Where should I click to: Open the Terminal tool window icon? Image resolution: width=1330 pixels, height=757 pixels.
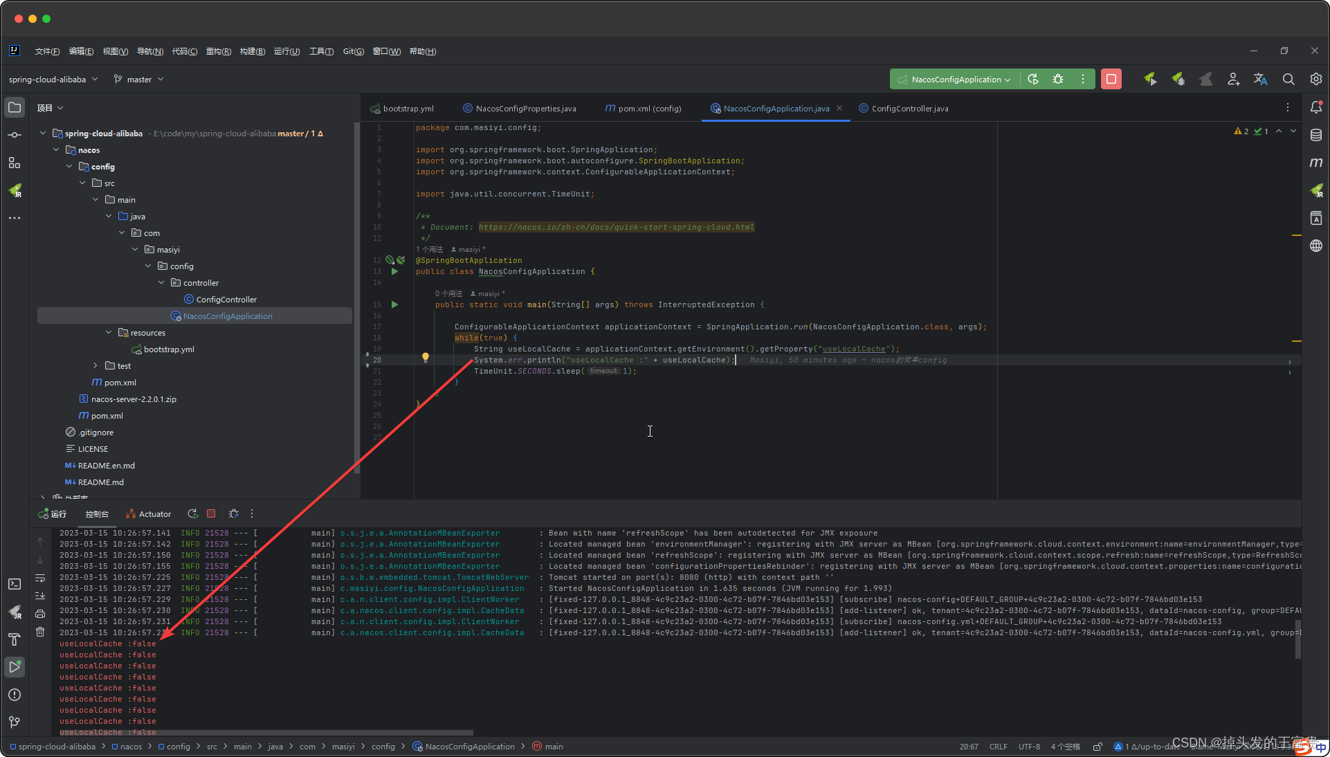(x=15, y=584)
